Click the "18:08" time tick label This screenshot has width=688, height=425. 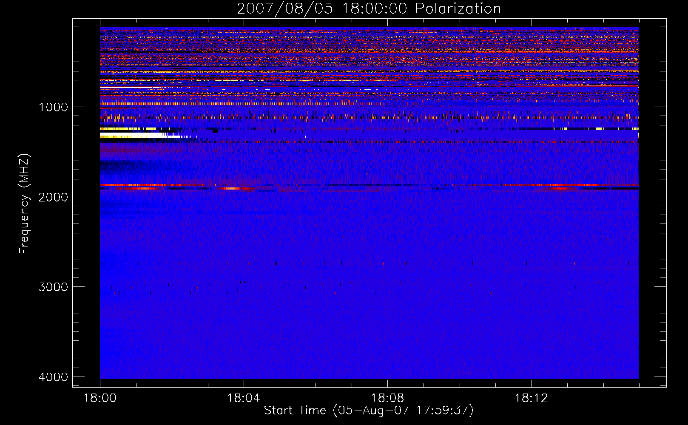[x=387, y=398]
